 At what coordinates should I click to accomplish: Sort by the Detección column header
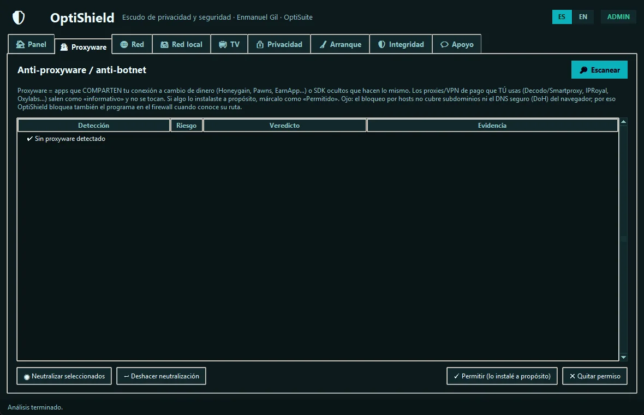(x=94, y=126)
